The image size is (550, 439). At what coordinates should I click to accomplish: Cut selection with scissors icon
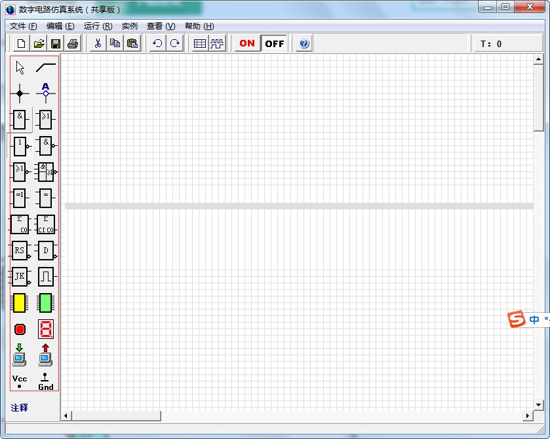click(x=98, y=43)
